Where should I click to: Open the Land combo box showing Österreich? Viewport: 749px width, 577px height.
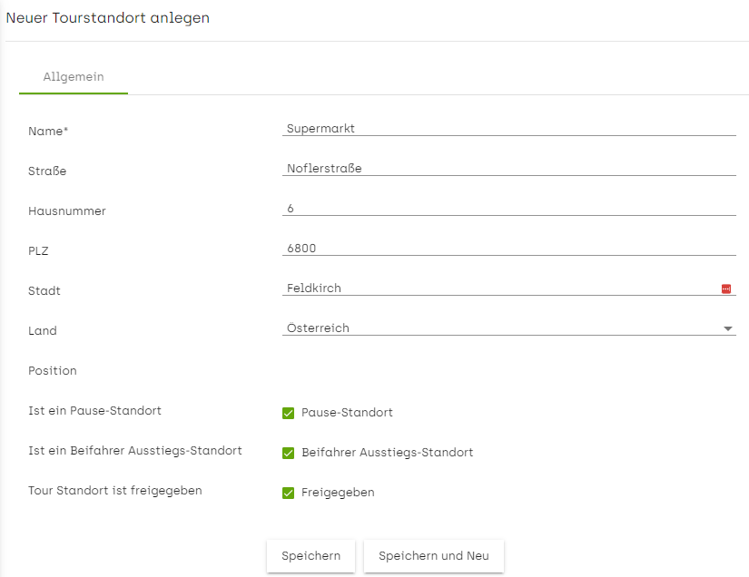click(x=508, y=328)
